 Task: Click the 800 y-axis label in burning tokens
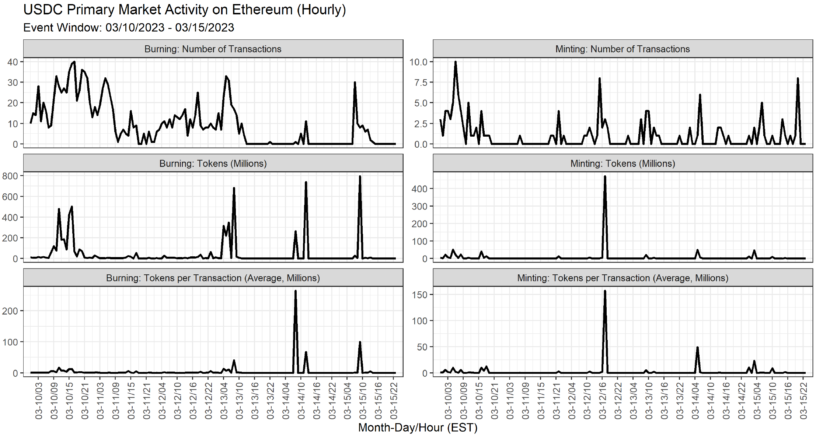coord(10,176)
